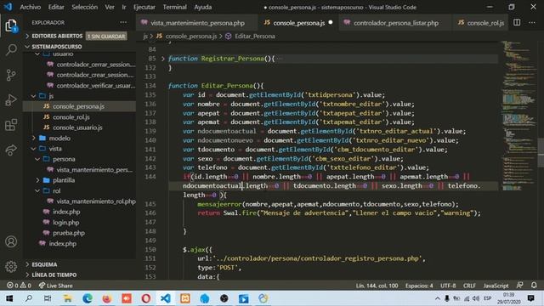Open the Extensions view
Screen dimensions: 544x306
(x=11, y=125)
